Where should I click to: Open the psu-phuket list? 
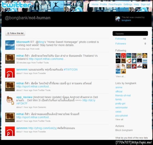click(x=121, y=116)
